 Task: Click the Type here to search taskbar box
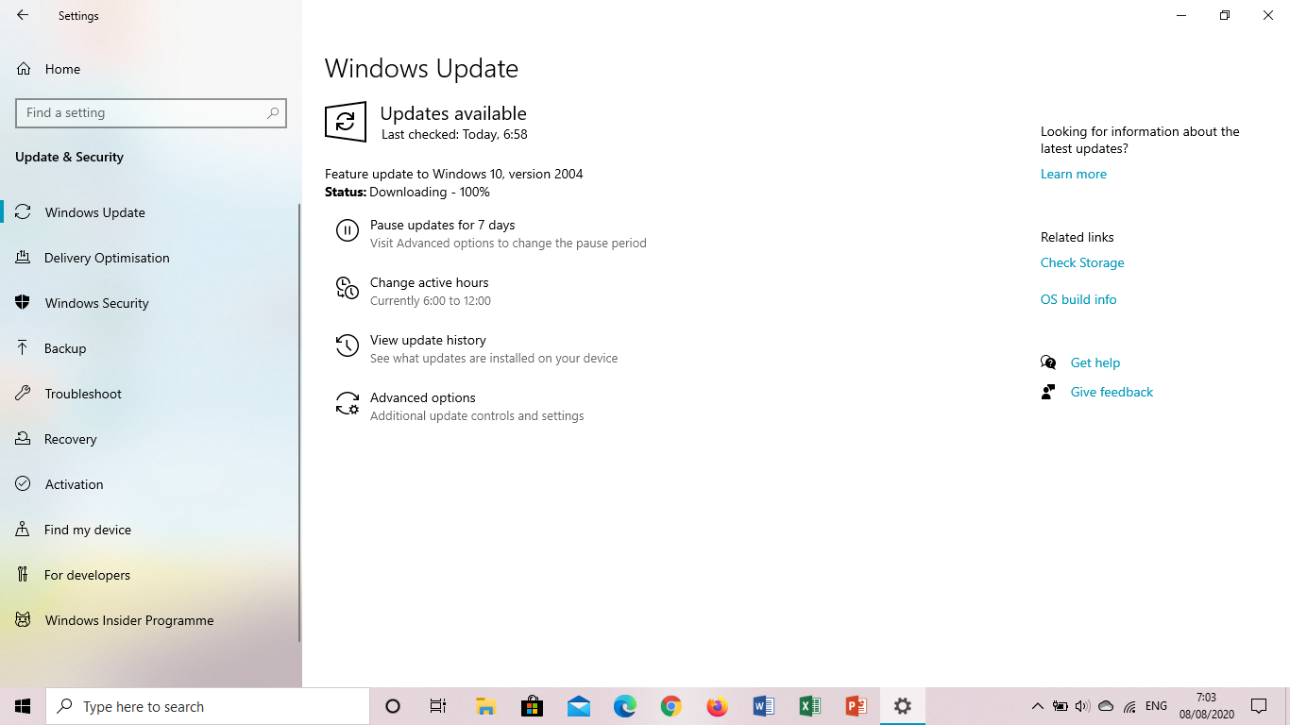[x=208, y=706]
